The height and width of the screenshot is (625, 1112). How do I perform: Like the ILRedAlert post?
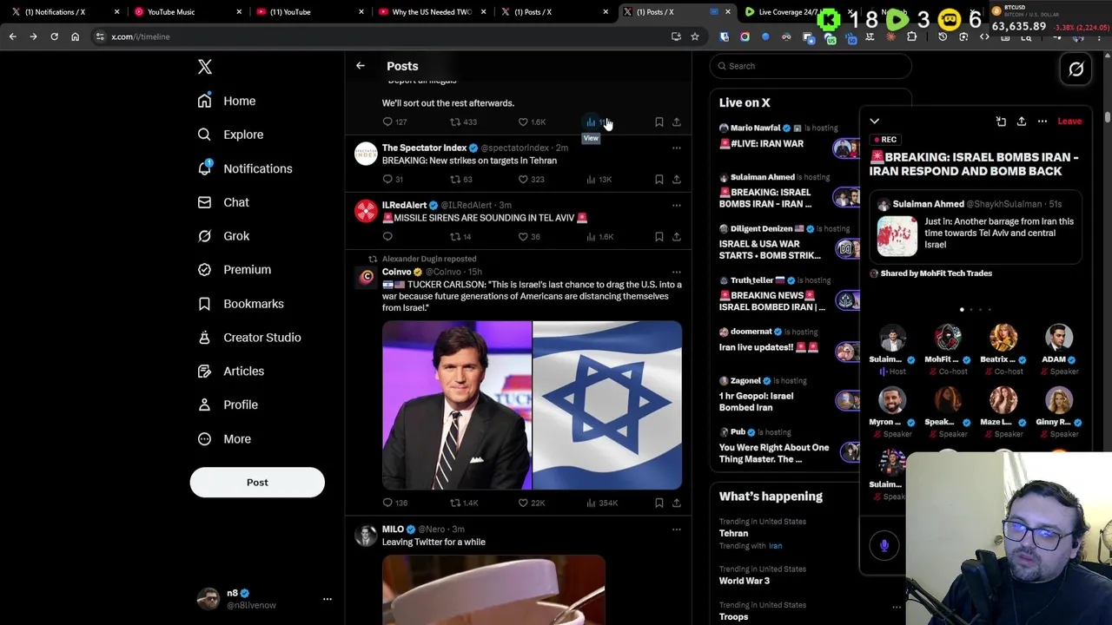pyautogui.click(x=523, y=236)
